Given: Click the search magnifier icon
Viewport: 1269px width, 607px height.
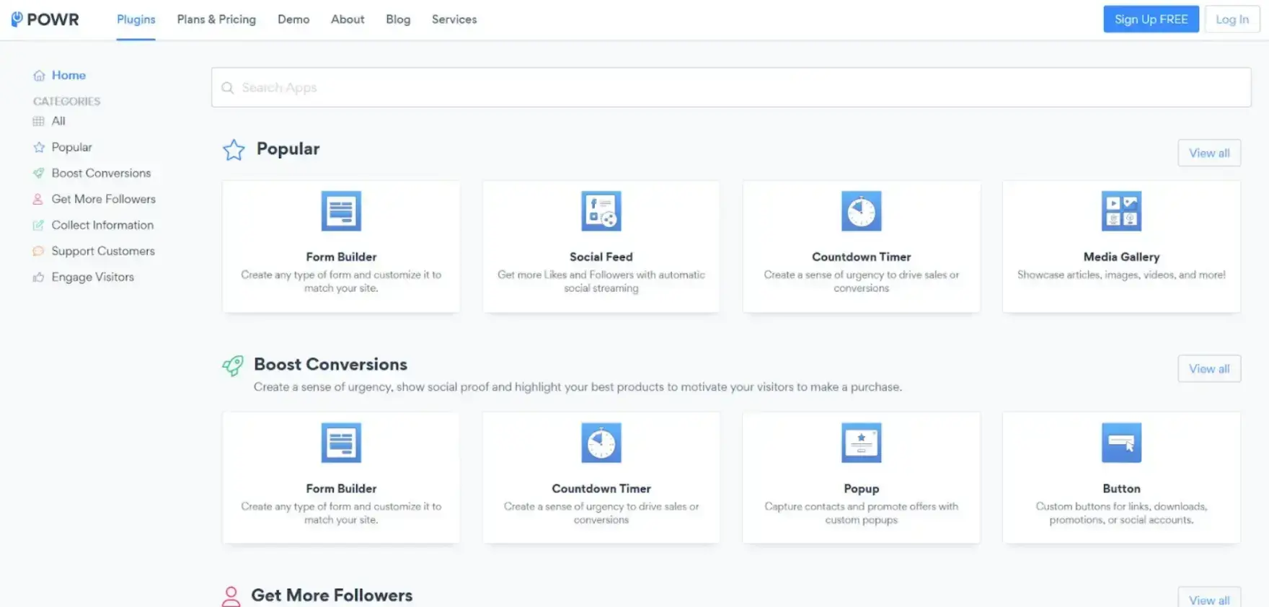Looking at the screenshot, I should [228, 88].
